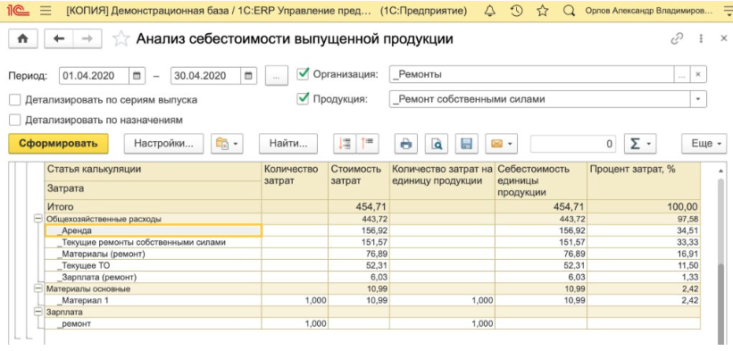Collapse Материалы основные group
This screenshot has height=351, width=733.
pos(38,288)
